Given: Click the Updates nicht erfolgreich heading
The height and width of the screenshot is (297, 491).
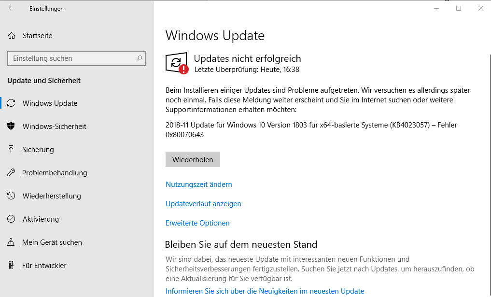Looking at the screenshot, I should pos(247,58).
